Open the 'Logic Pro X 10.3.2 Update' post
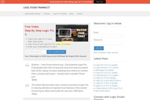Image resolution: width=150 pixels, height=100 pixels. coord(106,65)
